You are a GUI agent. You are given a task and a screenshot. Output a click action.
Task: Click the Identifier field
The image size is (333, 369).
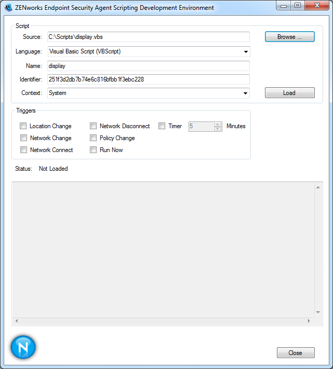(x=149, y=79)
